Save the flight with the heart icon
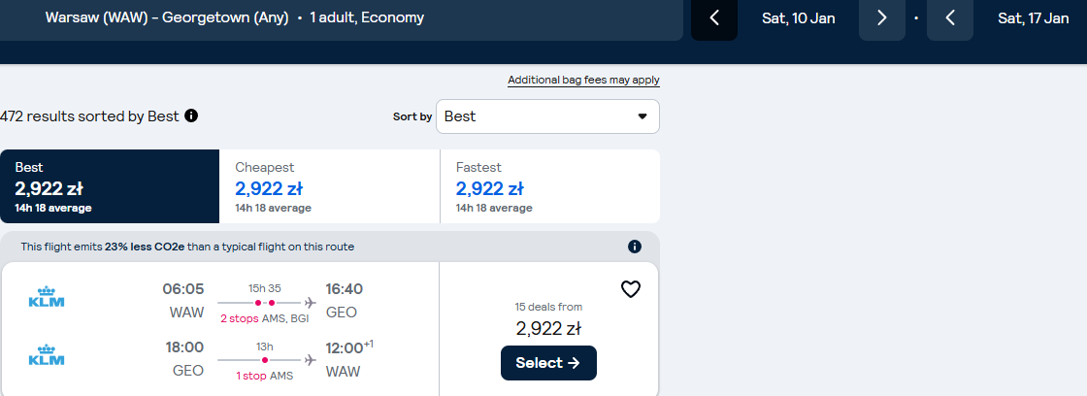Viewport: 1087px width, 396px height. tap(630, 288)
